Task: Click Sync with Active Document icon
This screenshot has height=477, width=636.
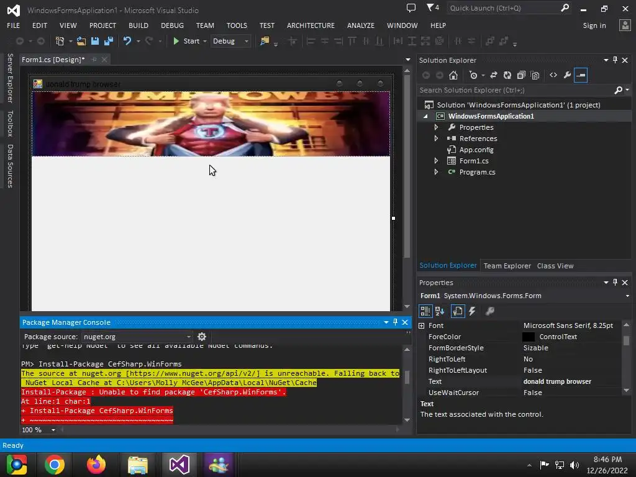Action: pos(494,75)
